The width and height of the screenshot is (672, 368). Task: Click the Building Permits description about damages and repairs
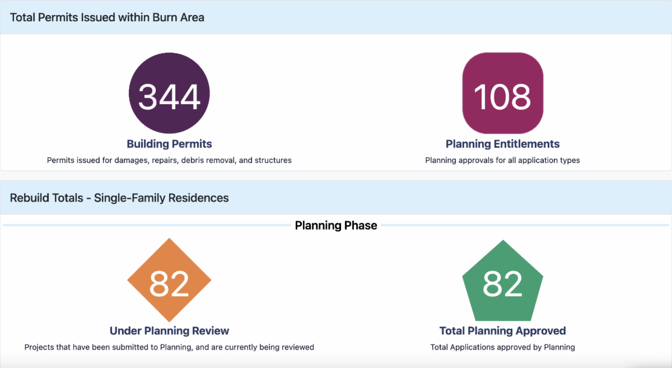[169, 160]
